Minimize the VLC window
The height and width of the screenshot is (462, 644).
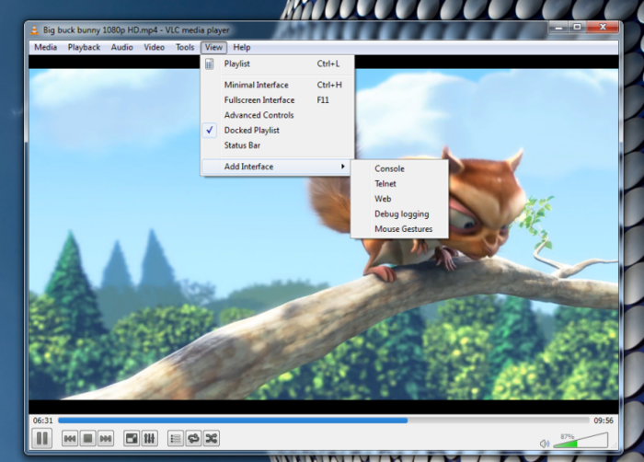(x=558, y=27)
